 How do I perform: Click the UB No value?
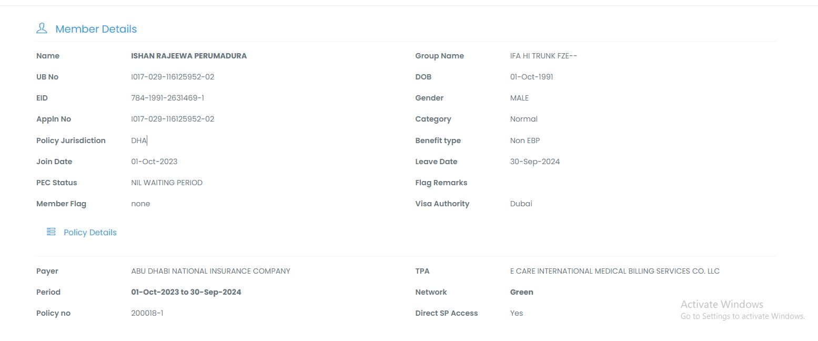173,77
